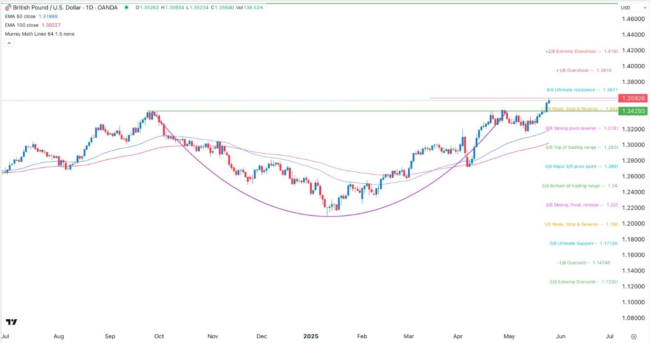650x343 pixels.
Task: Click the green price label 1.34293
Action: (633, 111)
